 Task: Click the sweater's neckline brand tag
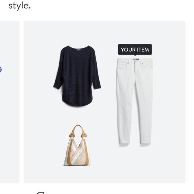[x=79, y=50]
